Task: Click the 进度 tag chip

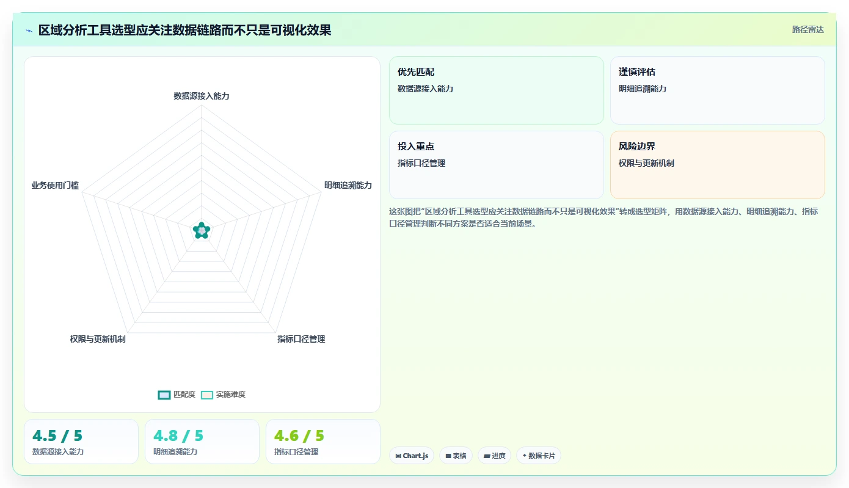Action: point(494,456)
